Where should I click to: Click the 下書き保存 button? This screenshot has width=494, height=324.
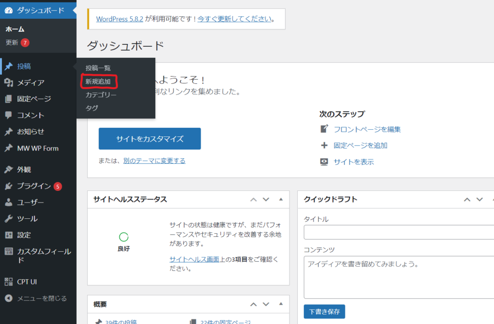tap(324, 311)
